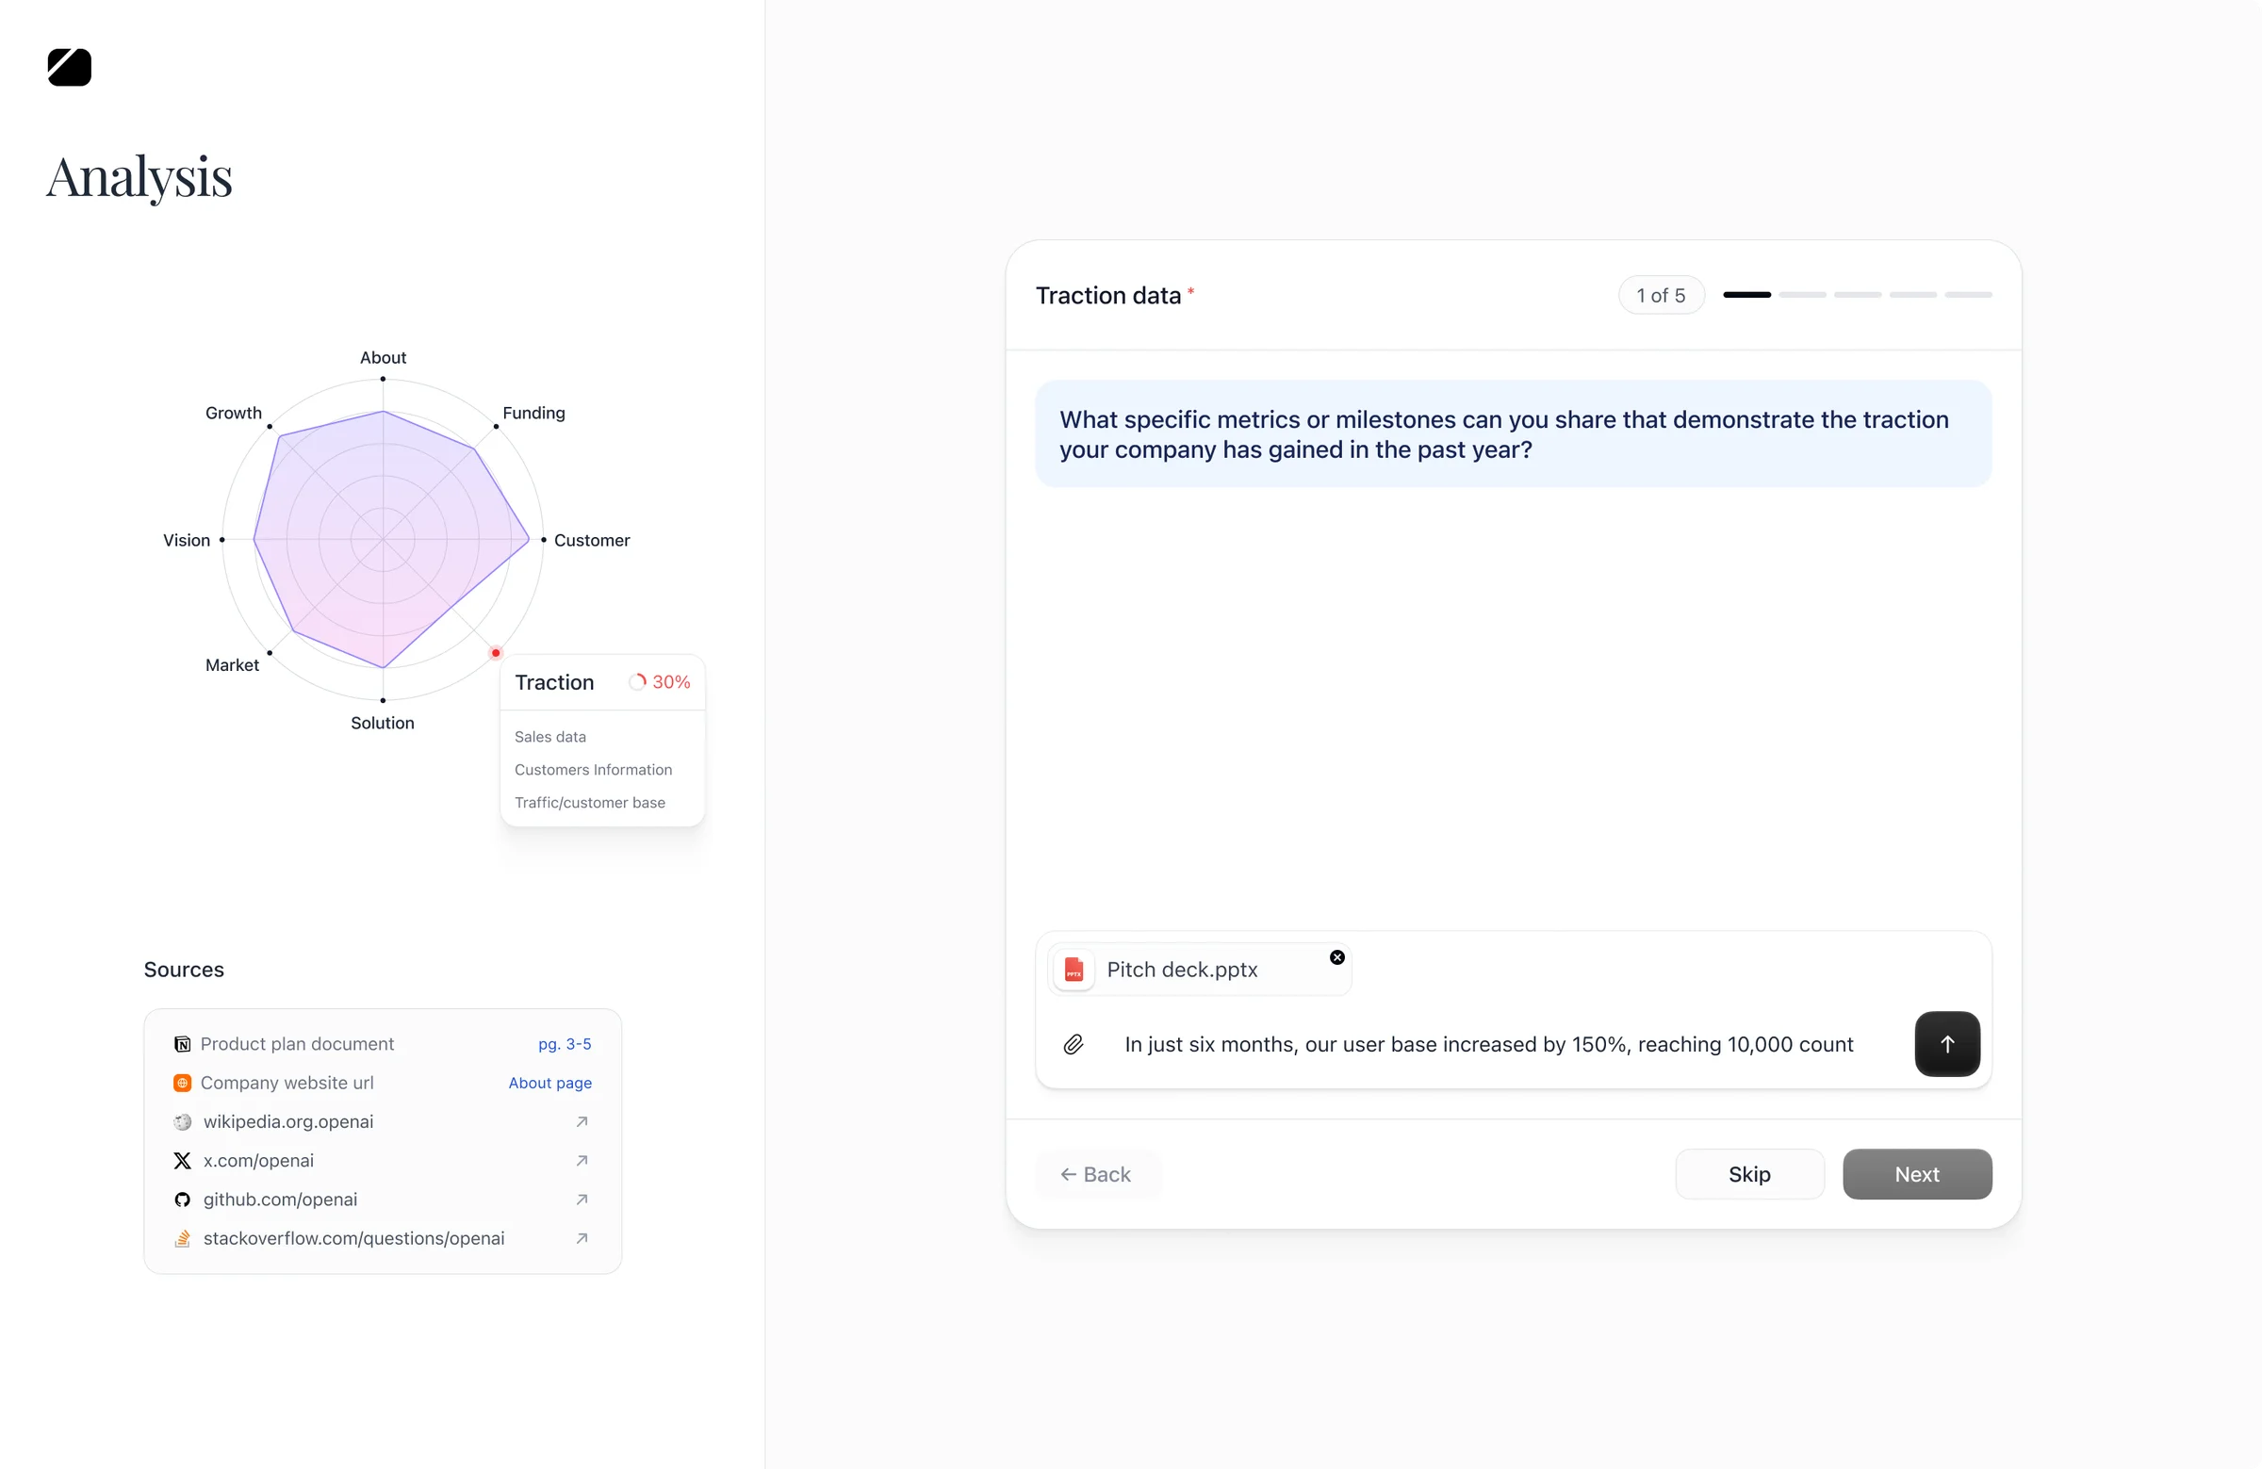The height and width of the screenshot is (1469, 2262).
Task: Click the 1 of 5 step indicator
Action: tap(1661, 296)
